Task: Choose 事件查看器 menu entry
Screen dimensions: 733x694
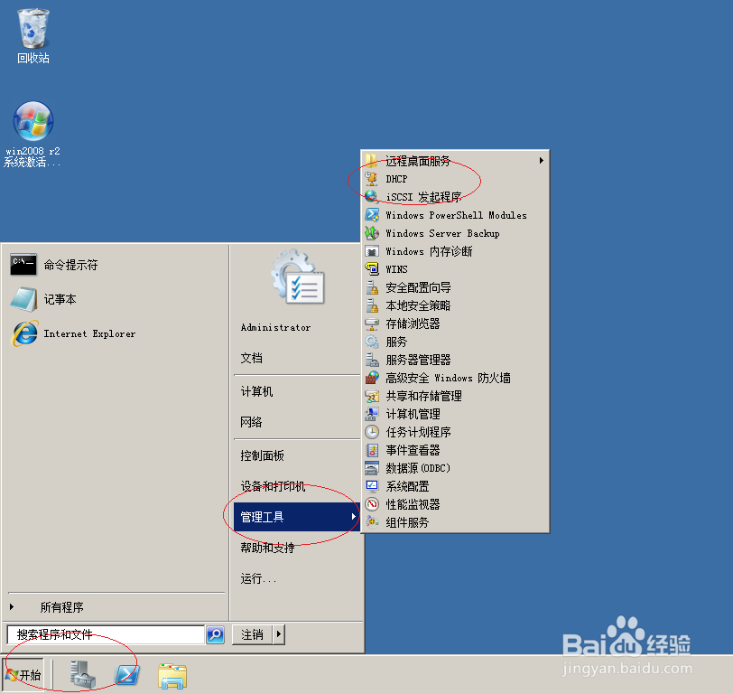Action: 455,450
